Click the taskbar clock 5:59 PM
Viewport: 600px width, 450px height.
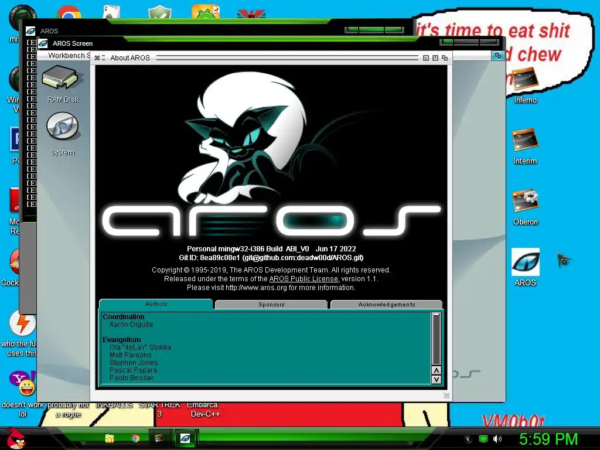pyautogui.click(x=548, y=439)
